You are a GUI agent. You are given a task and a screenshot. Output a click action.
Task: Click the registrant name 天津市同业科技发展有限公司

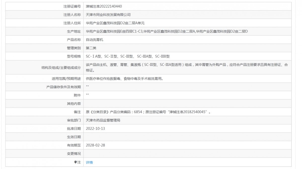coord(108,15)
